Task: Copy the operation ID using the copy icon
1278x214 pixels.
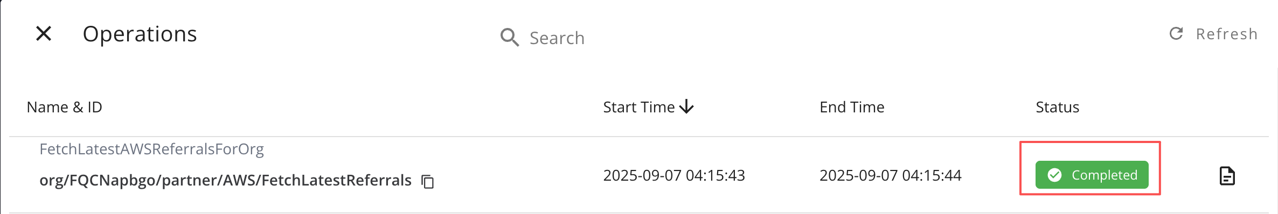Action: click(428, 182)
